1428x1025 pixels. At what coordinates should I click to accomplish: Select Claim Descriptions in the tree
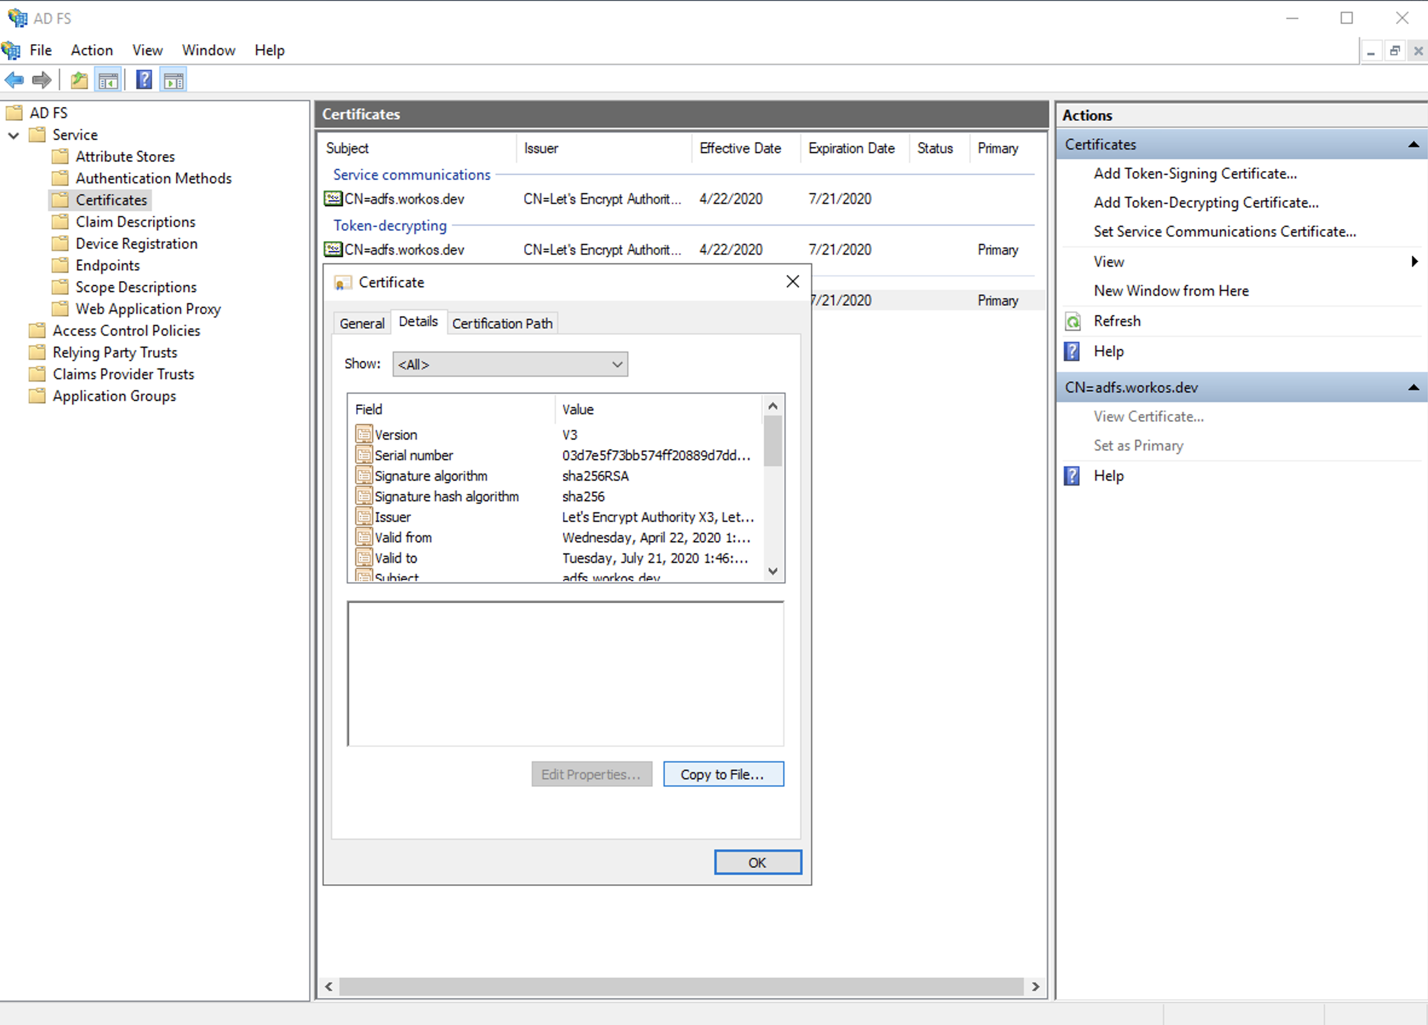[135, 221]
